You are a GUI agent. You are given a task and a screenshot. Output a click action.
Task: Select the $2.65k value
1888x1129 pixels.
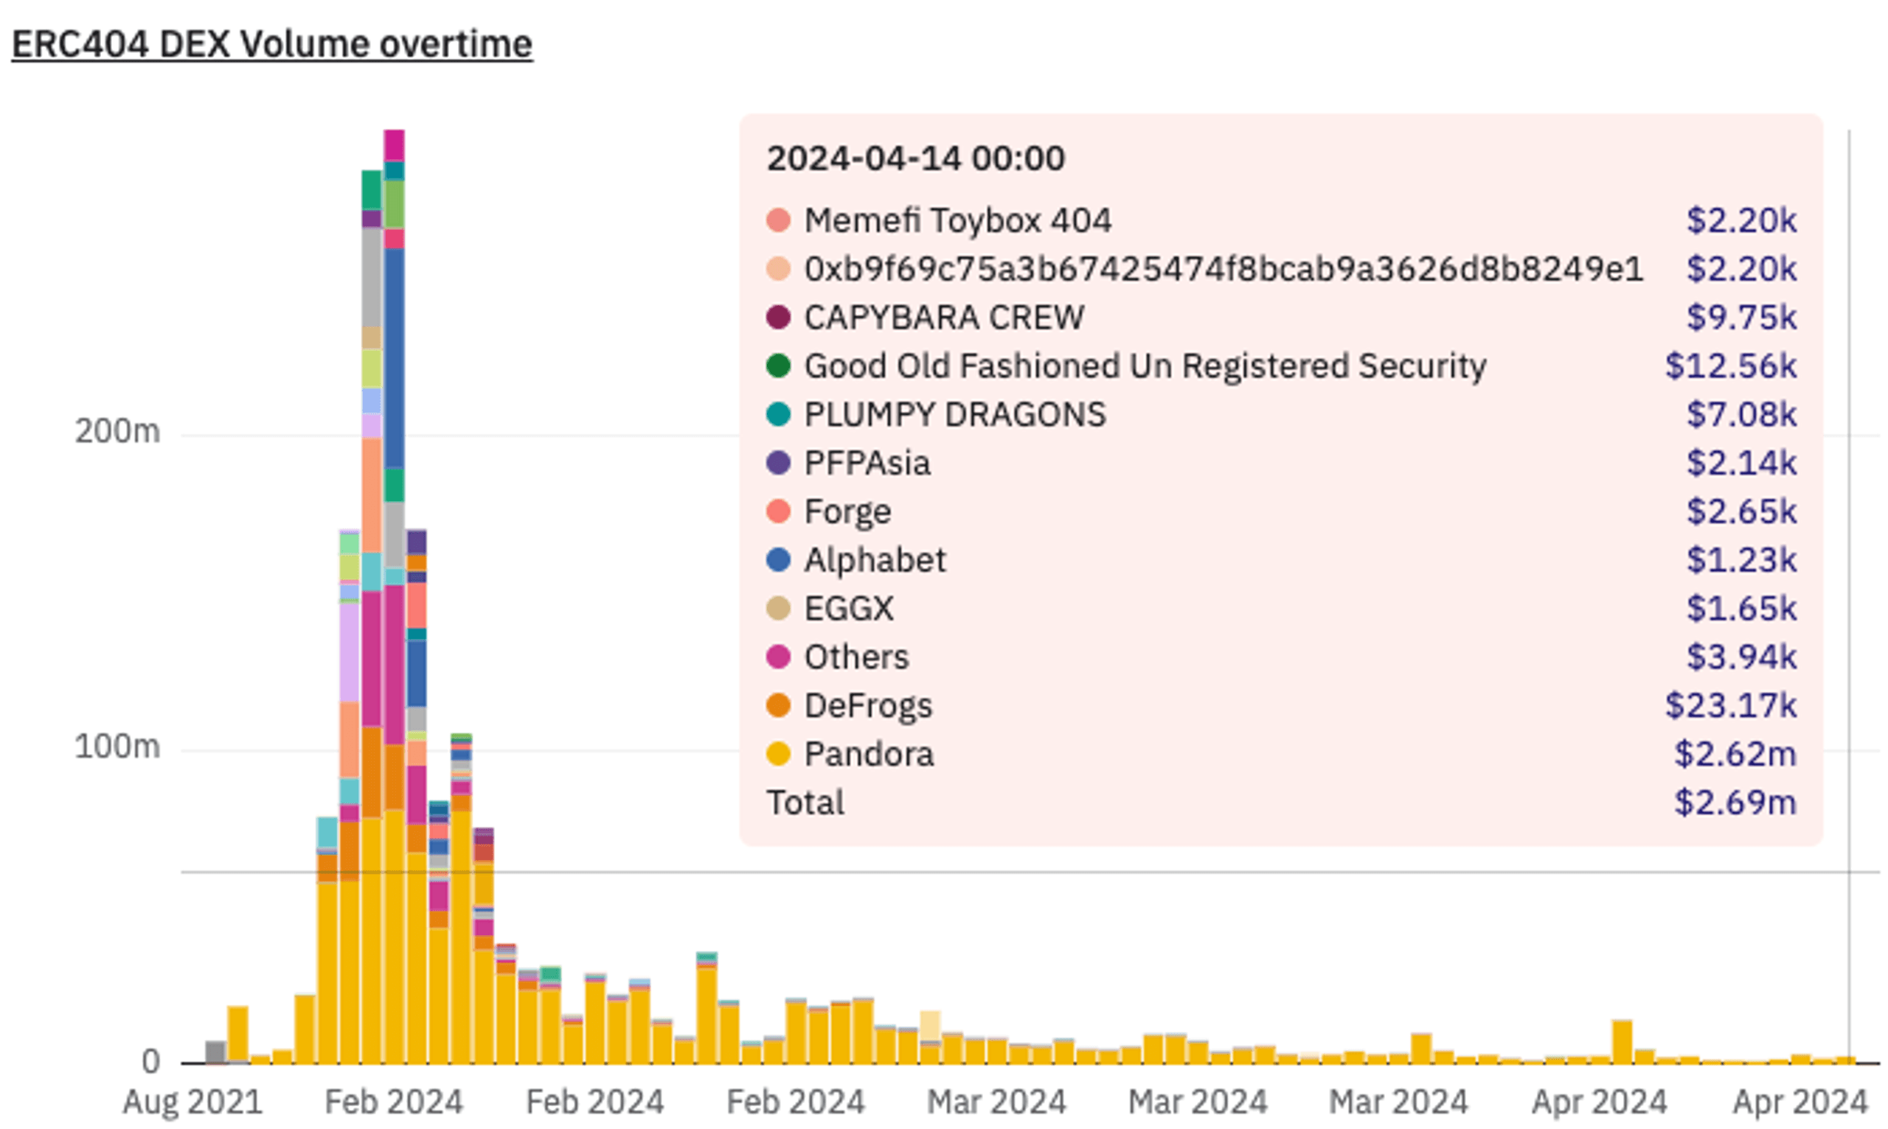1741,511
